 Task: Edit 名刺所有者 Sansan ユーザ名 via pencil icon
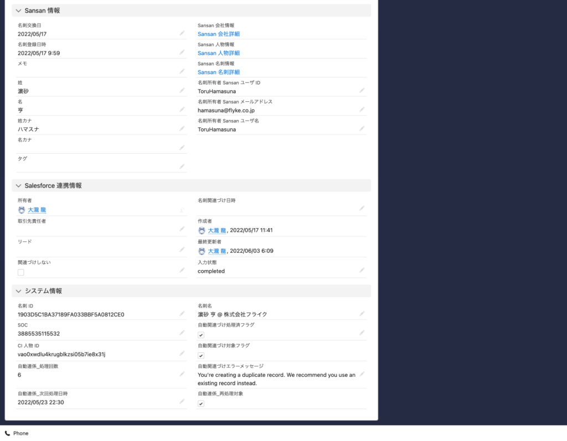click(x=362, y=129)
